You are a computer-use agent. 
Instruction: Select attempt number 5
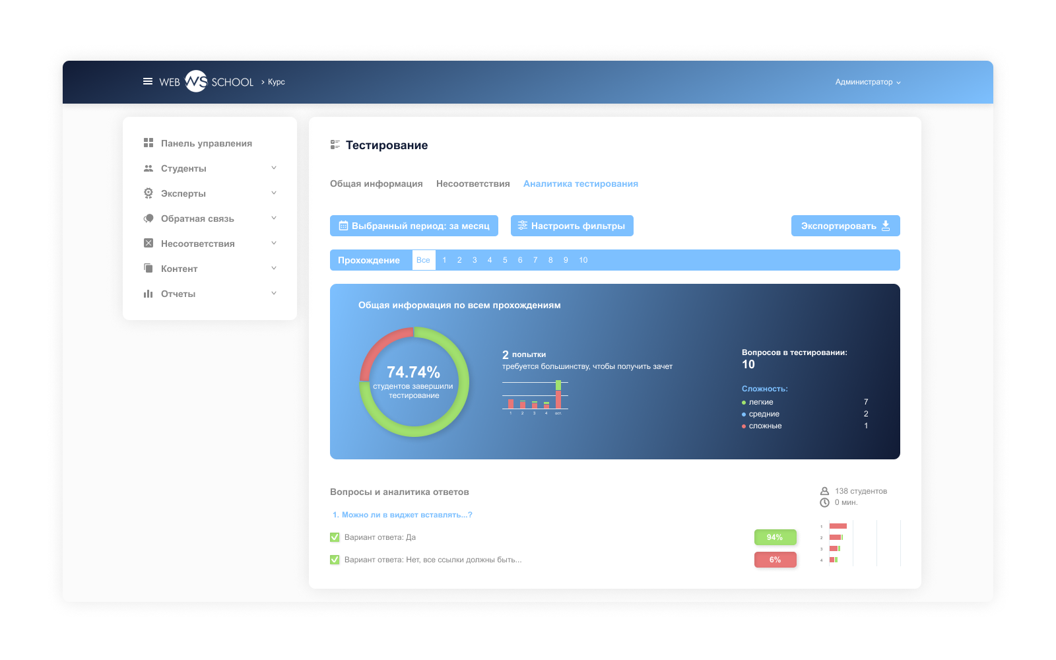click(505, 260)
